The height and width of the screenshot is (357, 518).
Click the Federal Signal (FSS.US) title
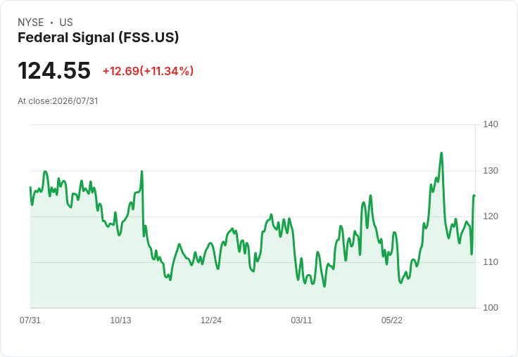pos(98,38)
